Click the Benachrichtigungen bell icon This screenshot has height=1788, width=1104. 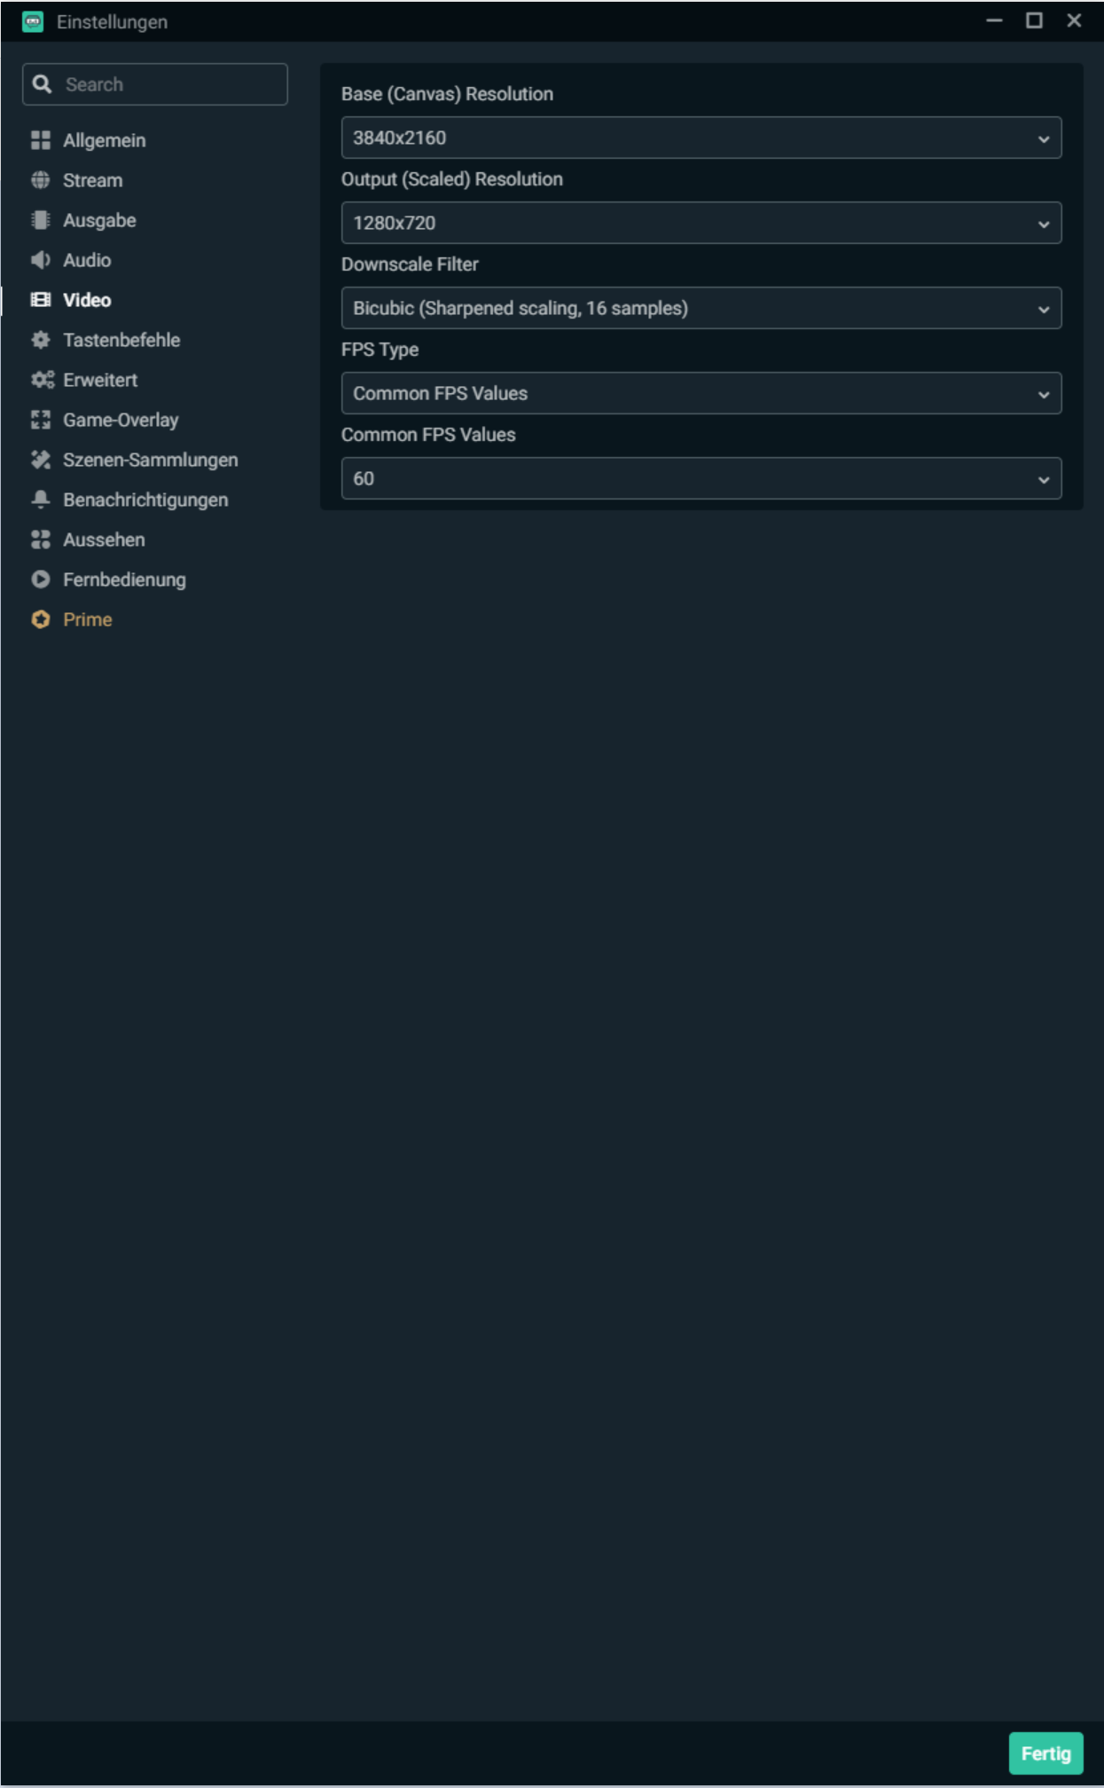[x=41, y=500]
